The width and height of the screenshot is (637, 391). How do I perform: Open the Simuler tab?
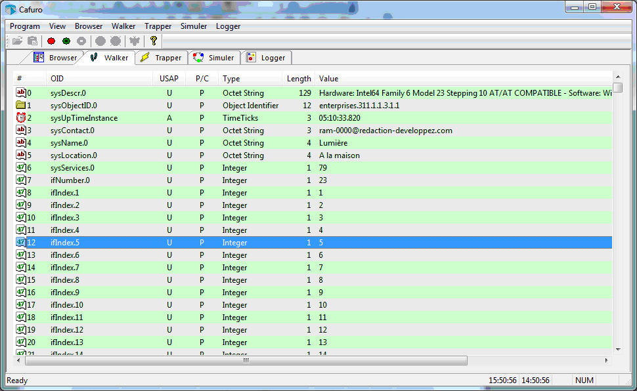pyautogui.click(x=214, y=58)
